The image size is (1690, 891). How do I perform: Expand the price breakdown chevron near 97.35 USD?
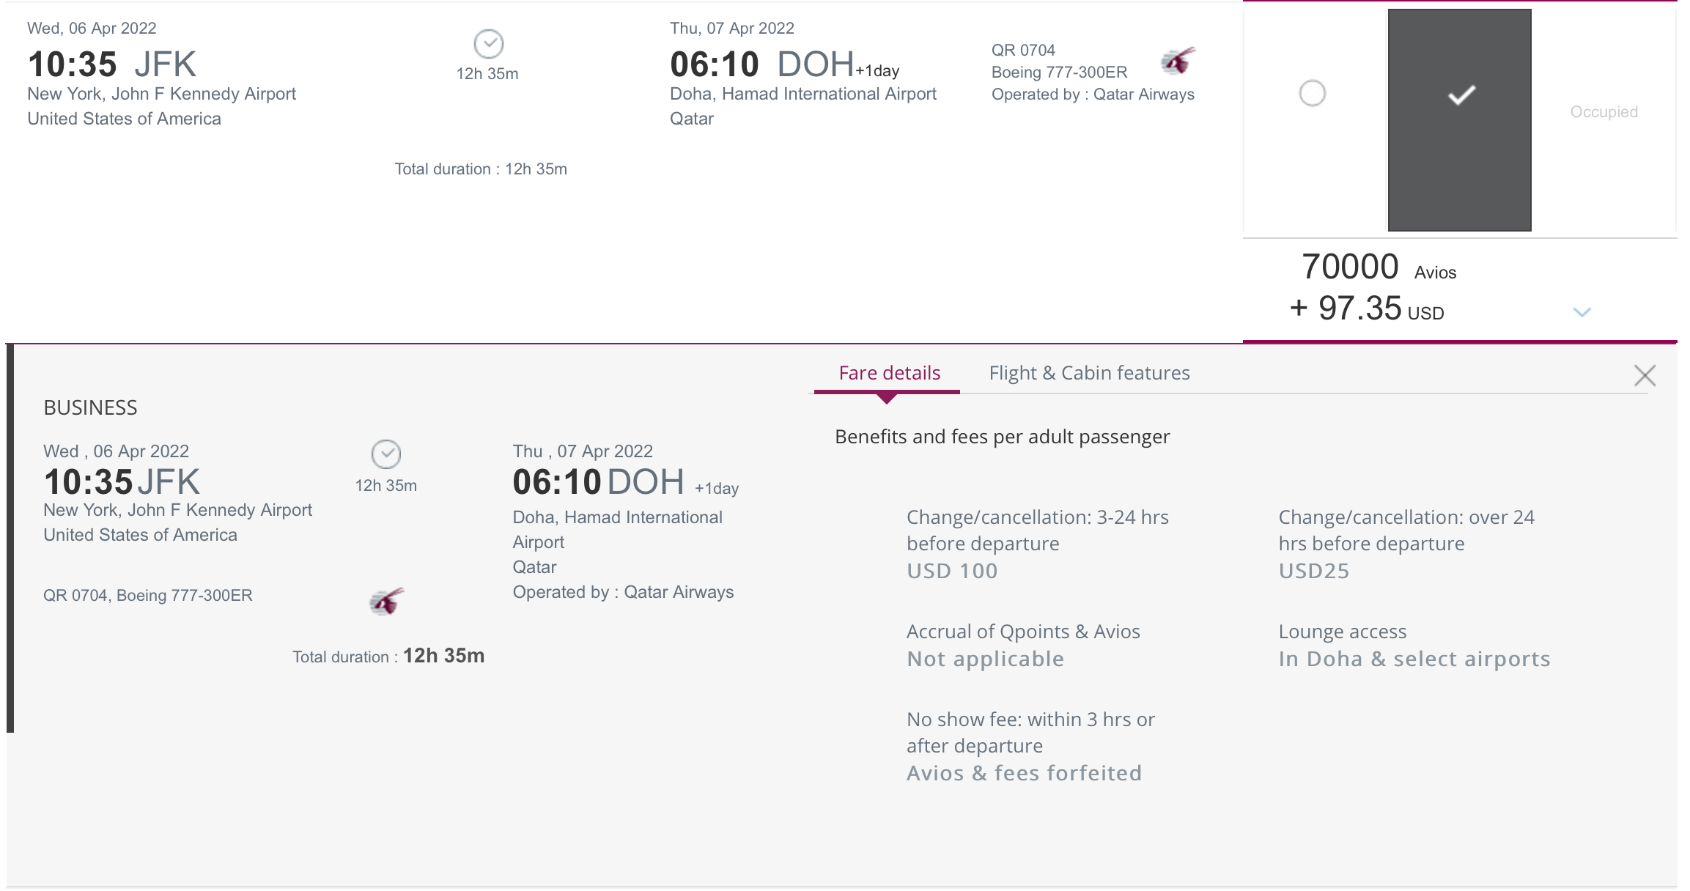pyautogui.click(x=1582, y=311)
